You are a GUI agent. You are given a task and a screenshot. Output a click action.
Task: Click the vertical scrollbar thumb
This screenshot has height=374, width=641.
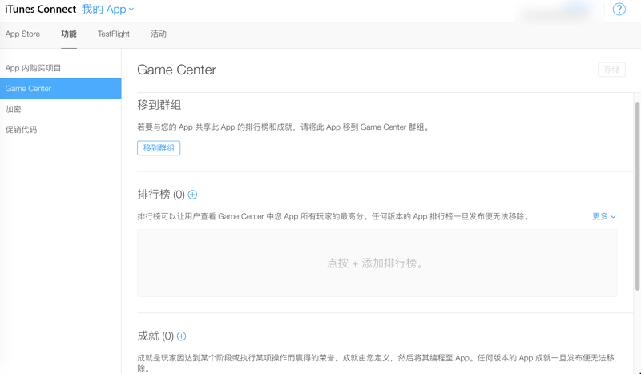pyautogui.click(x=637, y=196)
